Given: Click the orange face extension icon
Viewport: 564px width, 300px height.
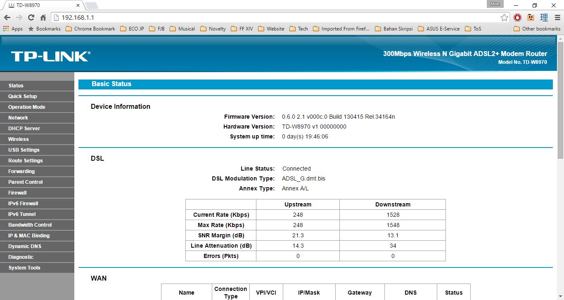Looking at the screenshot, I should [531, 18].
